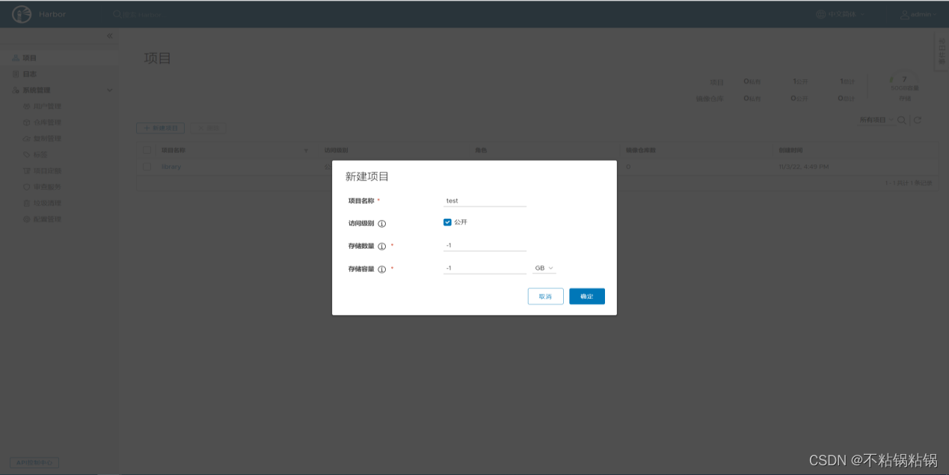
Task: Click 取消 to cancel the dialog
Action: (545, 297)
